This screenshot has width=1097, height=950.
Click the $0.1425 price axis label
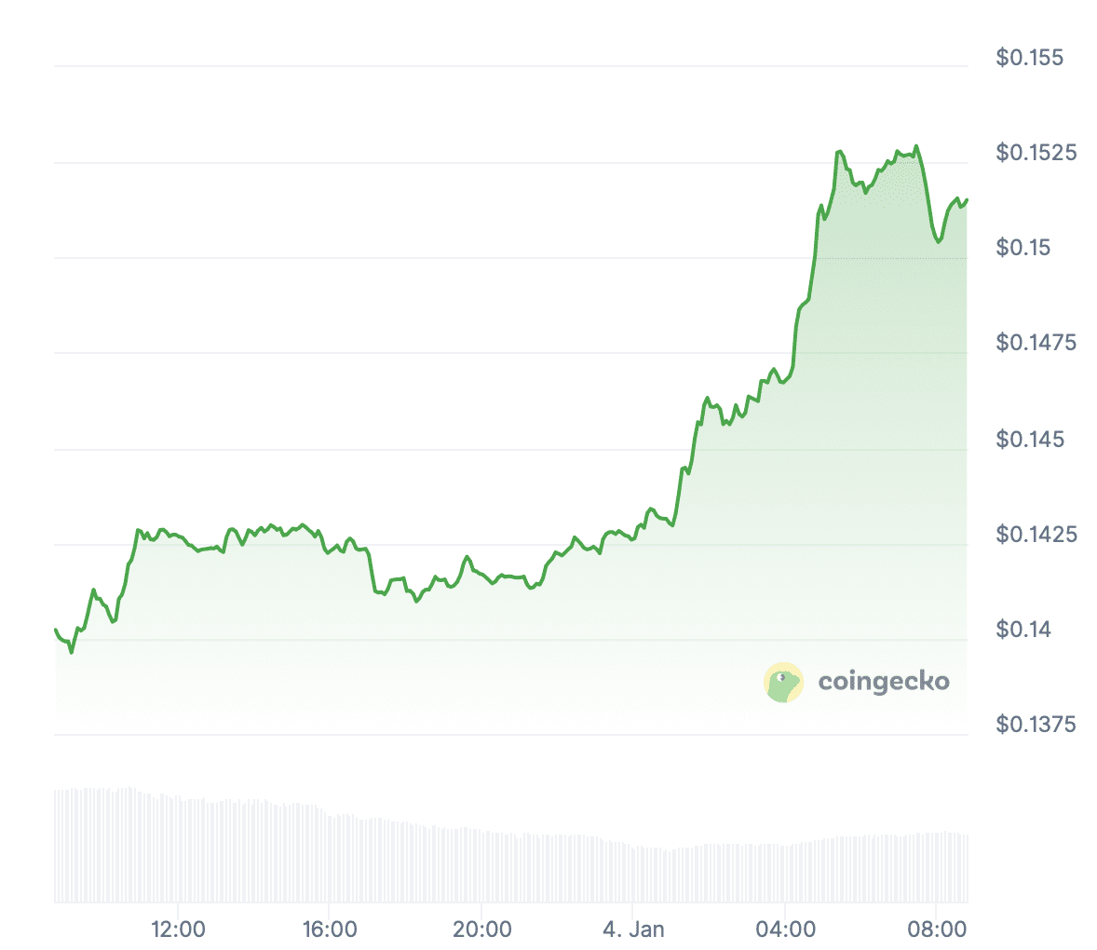point(1036,534)
